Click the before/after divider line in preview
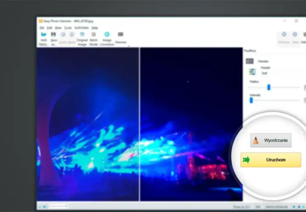 (139, 124)
